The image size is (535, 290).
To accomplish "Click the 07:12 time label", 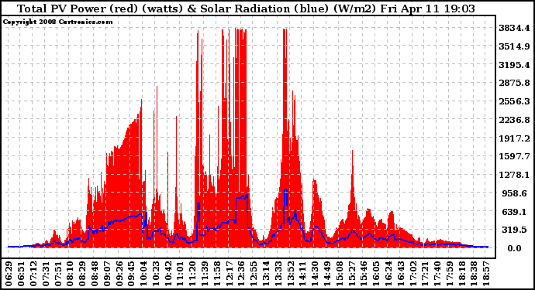I will tap(33, 274).
